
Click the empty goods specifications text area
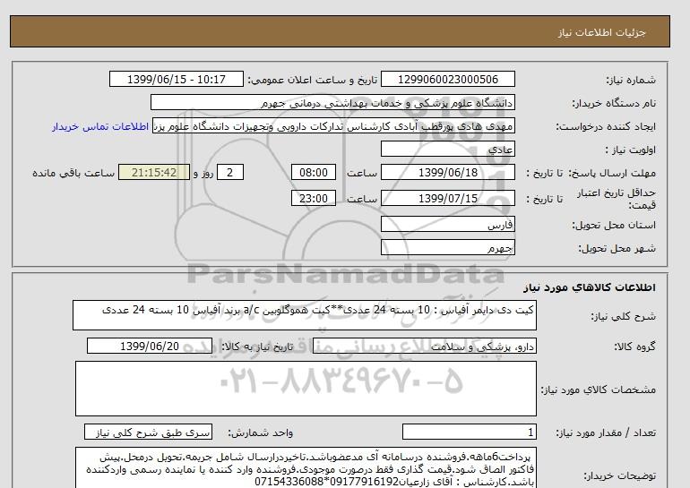pyautogui.click(x=306, y=389)
